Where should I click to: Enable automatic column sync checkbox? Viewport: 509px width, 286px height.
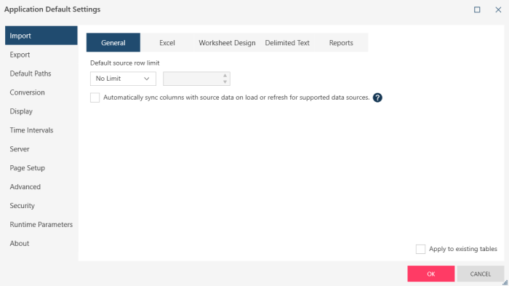coord(95,98)
